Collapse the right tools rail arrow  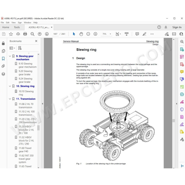pos(182,166)
